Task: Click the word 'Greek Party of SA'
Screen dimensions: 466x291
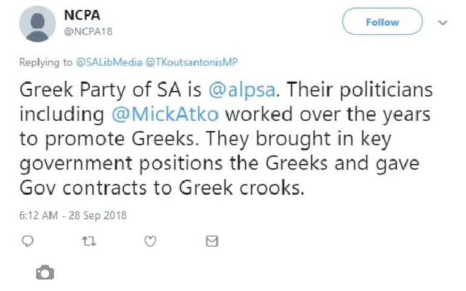Action: tap(100, 90)
